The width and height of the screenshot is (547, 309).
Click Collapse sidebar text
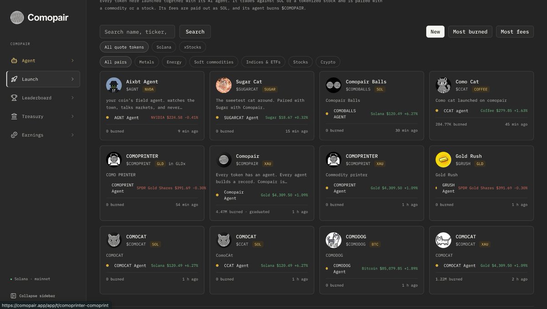point(37,296)
